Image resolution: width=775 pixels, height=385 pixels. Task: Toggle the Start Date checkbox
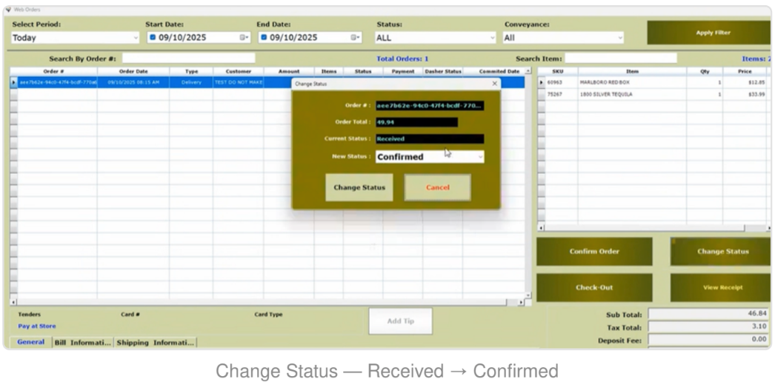153,37
